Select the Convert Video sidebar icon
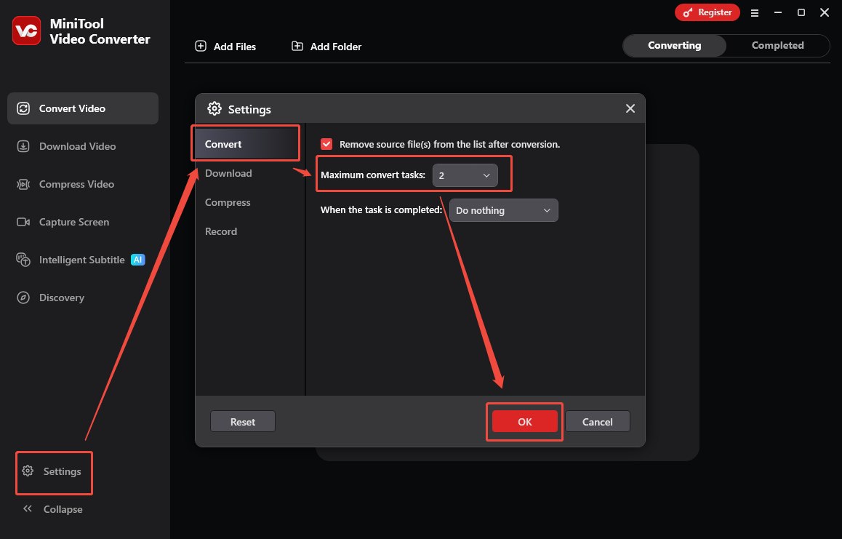 [x=23, y=108]
